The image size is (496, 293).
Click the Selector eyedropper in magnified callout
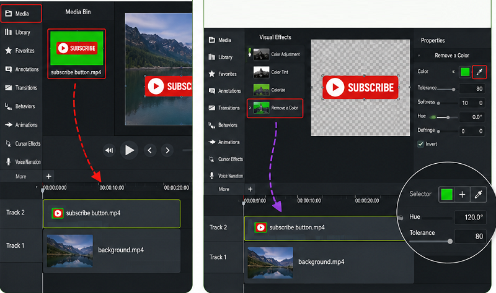tap(478, 194)
